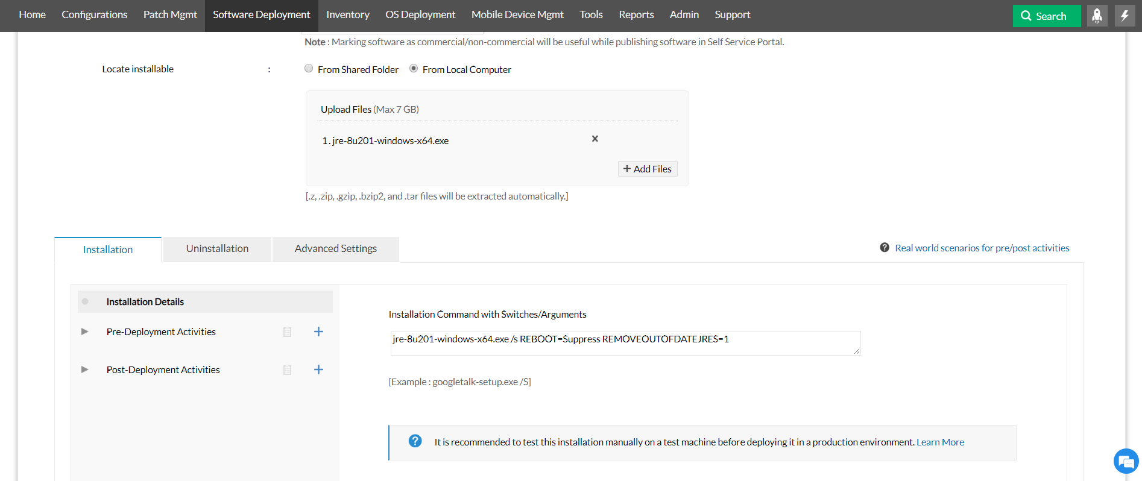1142x481 pixels.
Task: Click the Pre-Deployment Activities template icon
Action: (x=288, y=332)
